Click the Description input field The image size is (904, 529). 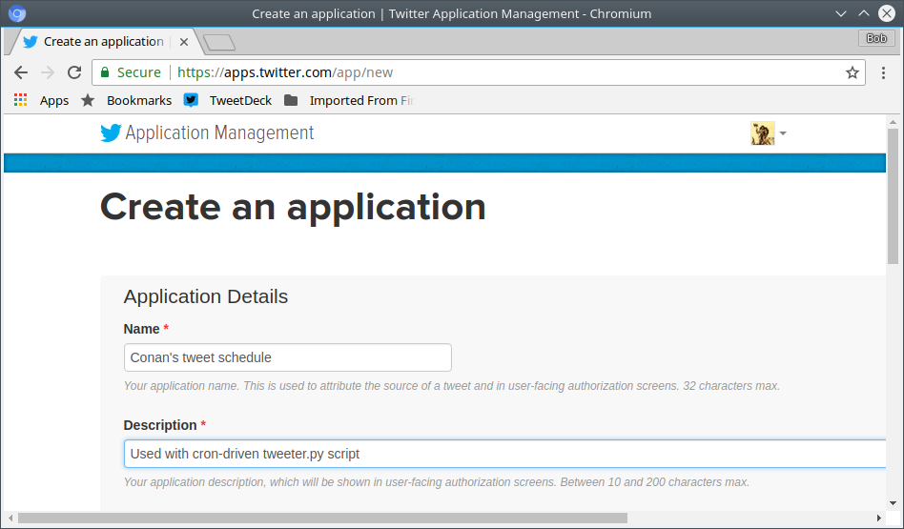[505, 454]
